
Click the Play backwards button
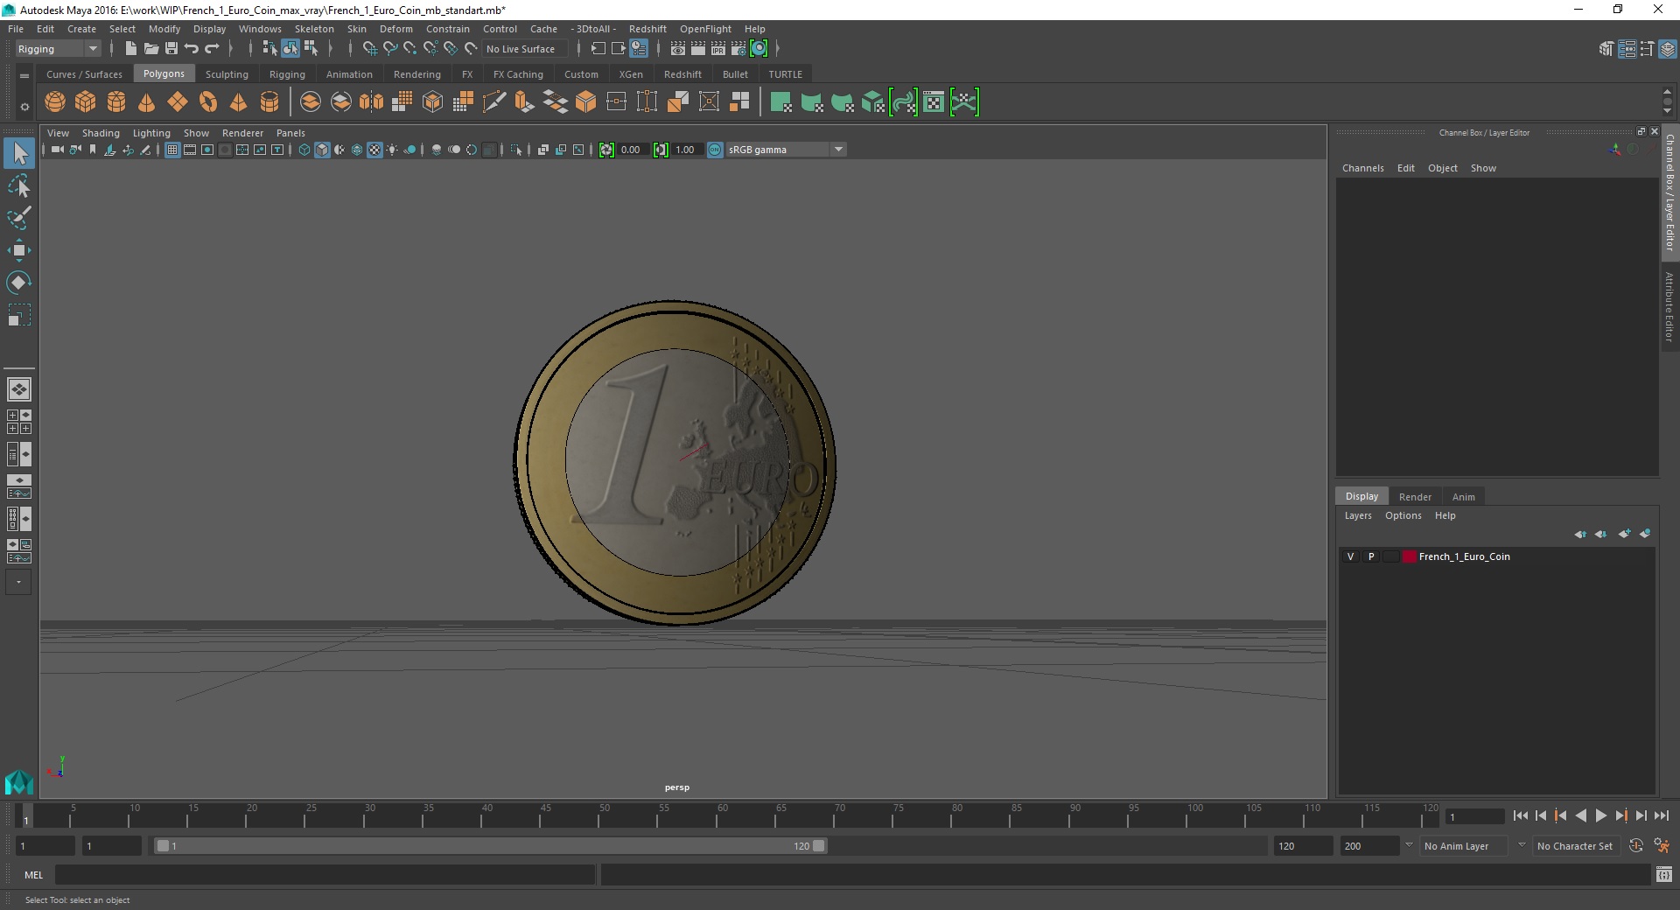(x=1580, y=815)
